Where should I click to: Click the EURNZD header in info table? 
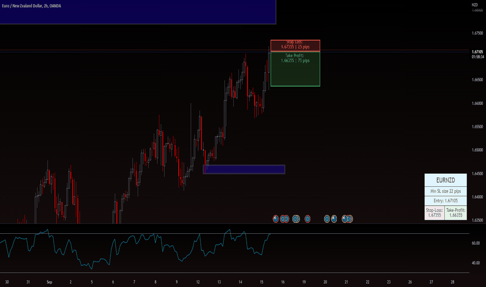tap(445, 180)
